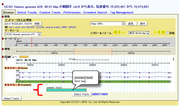Click the cyan comment test2 feature bar
Screen dimensions: 180x107
click(66, 90)
